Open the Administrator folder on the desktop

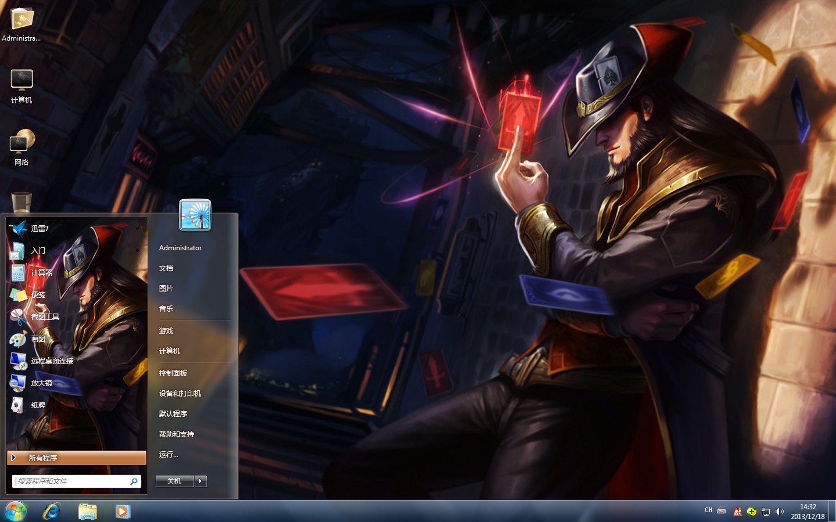click(x=21, y=24)
